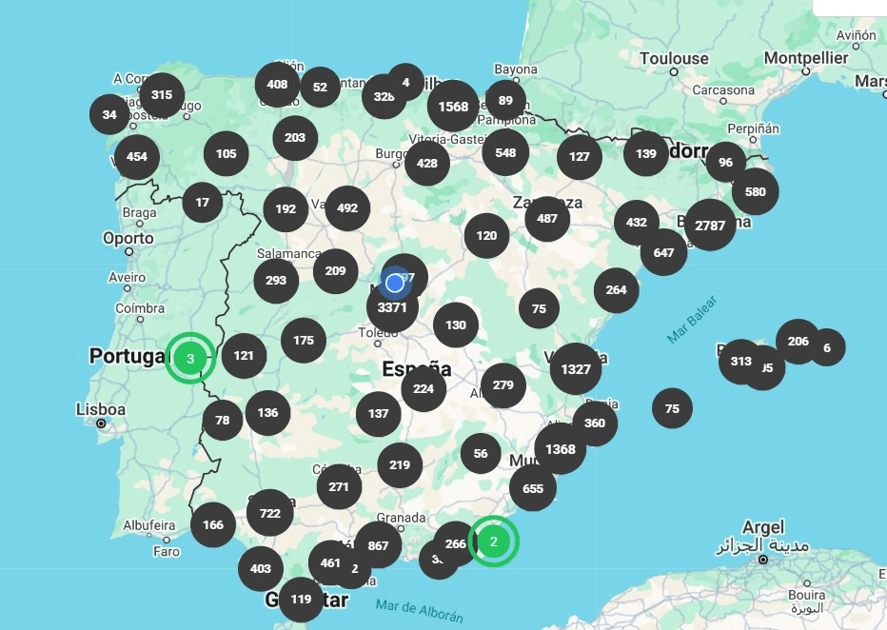The image size is (887, 630).
Task: Open the 3371 cluster near Madrid
Action: pyautogui.click(x=392, y=307)
